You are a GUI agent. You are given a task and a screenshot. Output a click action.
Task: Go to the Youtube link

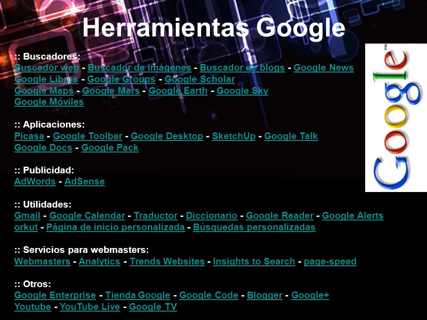tap(32, 307)
